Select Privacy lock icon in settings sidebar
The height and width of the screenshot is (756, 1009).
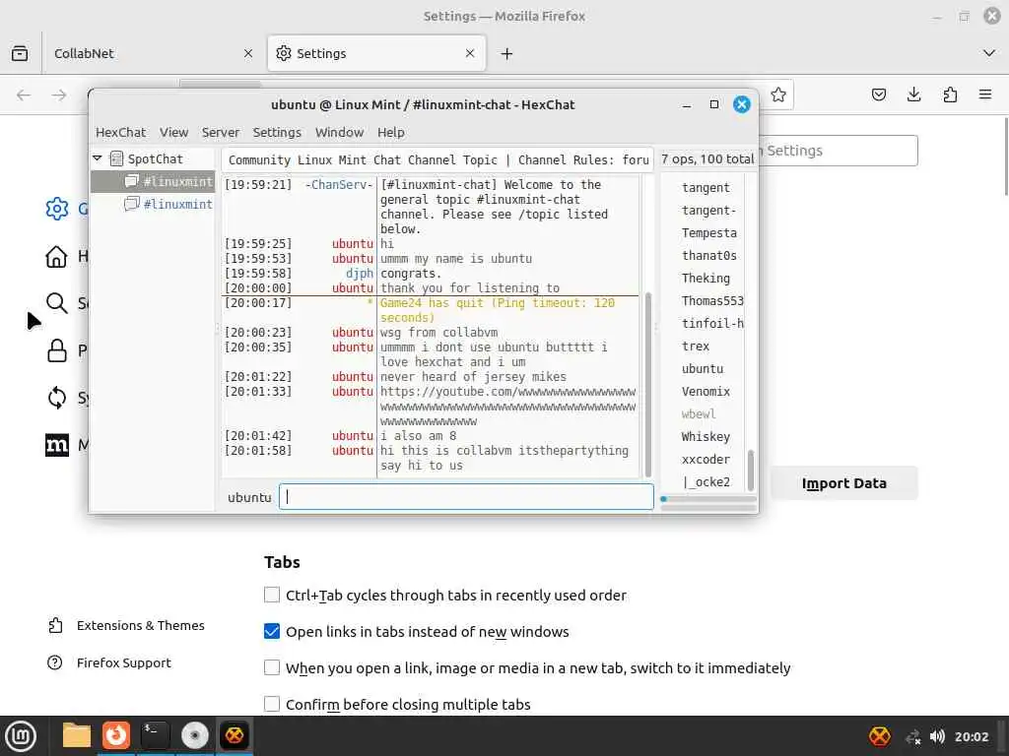56,350
